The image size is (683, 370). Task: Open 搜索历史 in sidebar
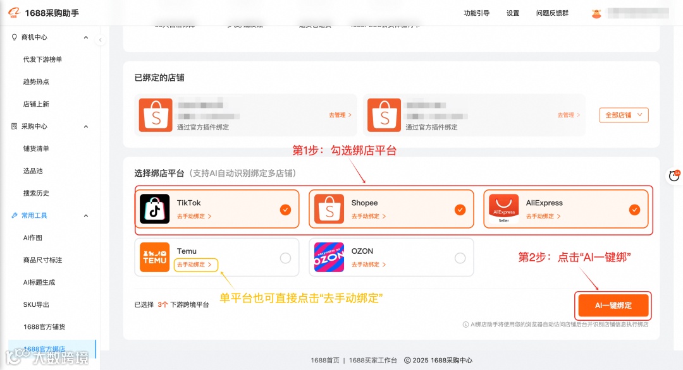click(x=36, y=193)
